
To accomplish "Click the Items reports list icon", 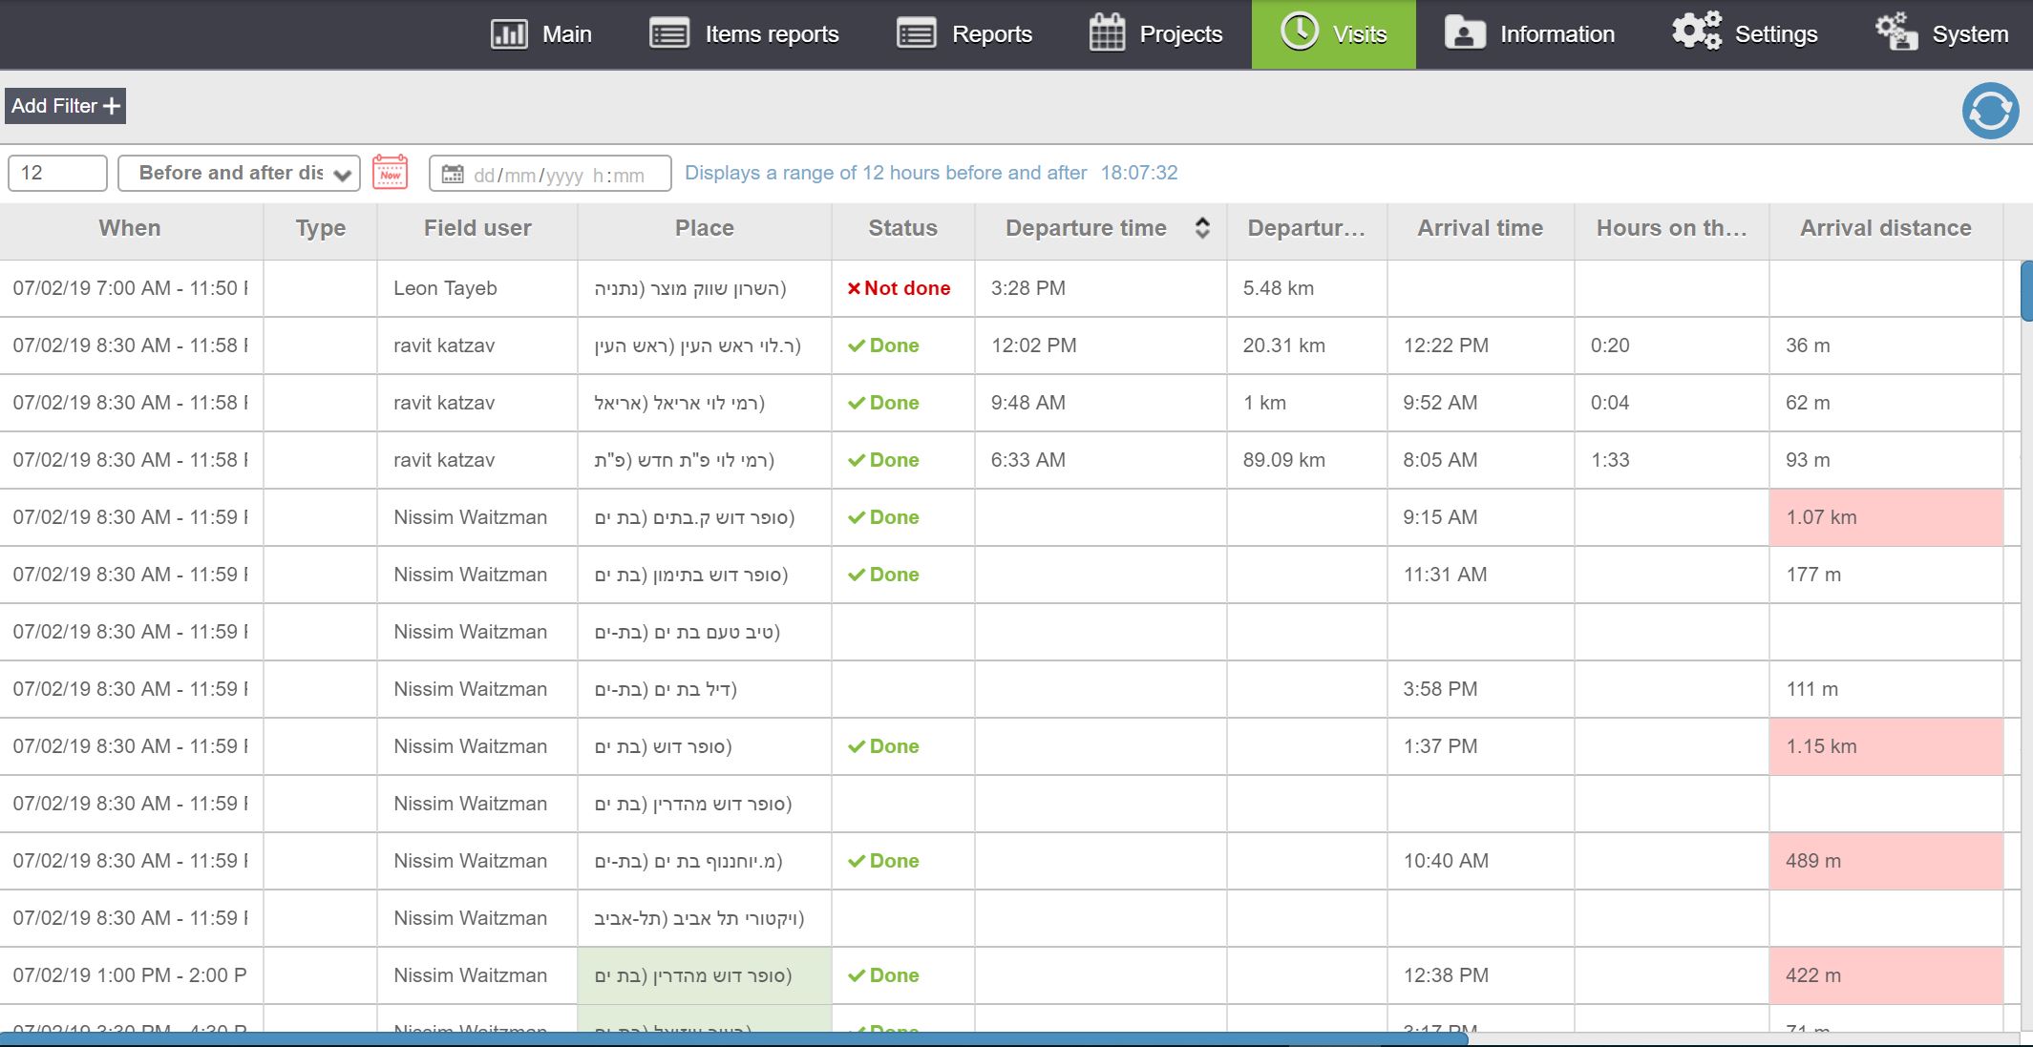I will coord(668,34).
